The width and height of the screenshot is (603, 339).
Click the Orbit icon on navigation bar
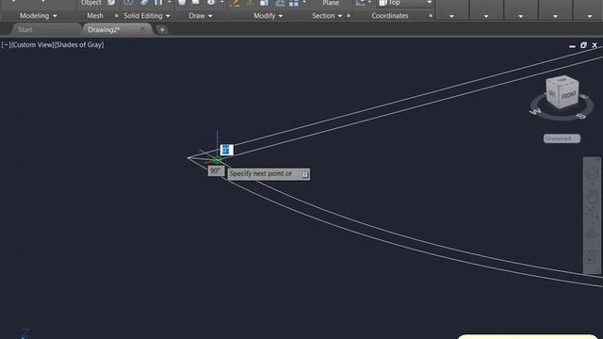(592, 235)
